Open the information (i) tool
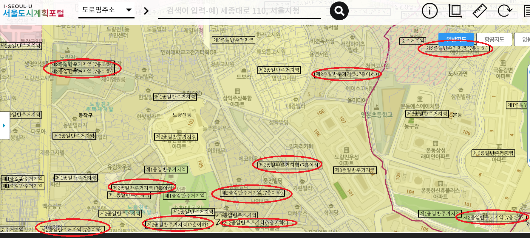This screenshot has height=238, width=530. point(429,11)
